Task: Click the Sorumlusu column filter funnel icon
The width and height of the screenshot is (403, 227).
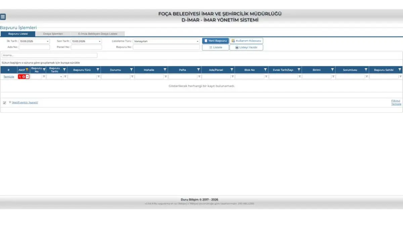Action: 366,70
